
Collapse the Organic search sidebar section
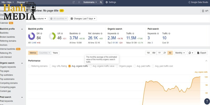coord(22,63)
